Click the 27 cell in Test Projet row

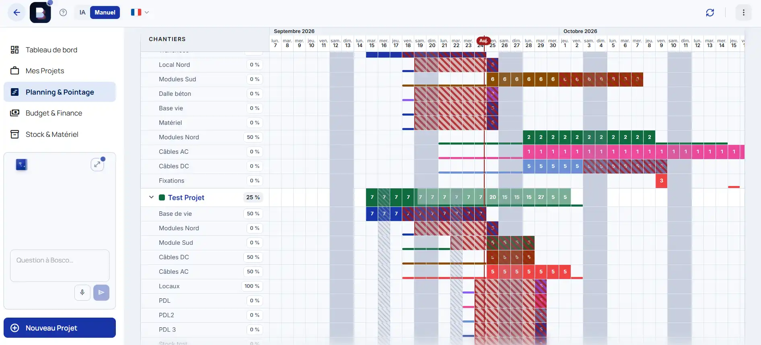541,197
